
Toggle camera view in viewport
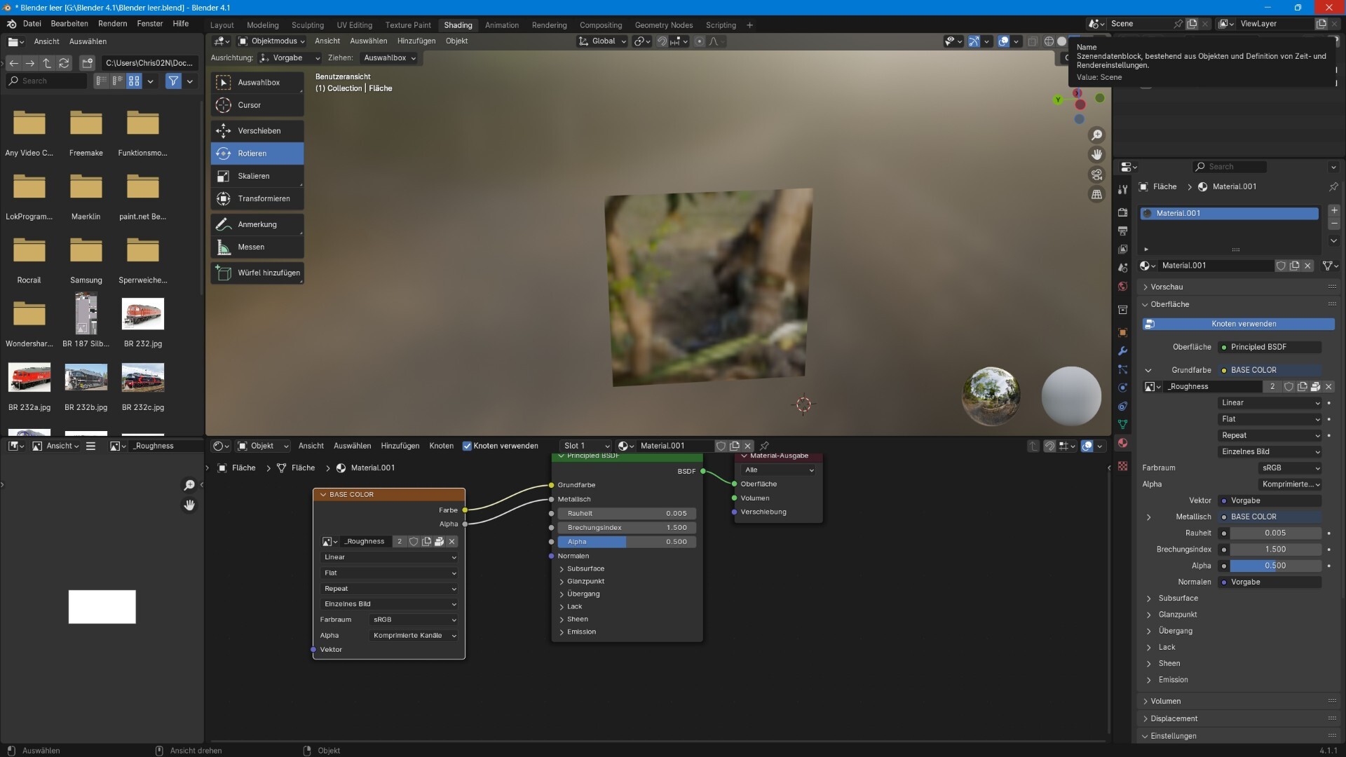tap(1096, 175)
